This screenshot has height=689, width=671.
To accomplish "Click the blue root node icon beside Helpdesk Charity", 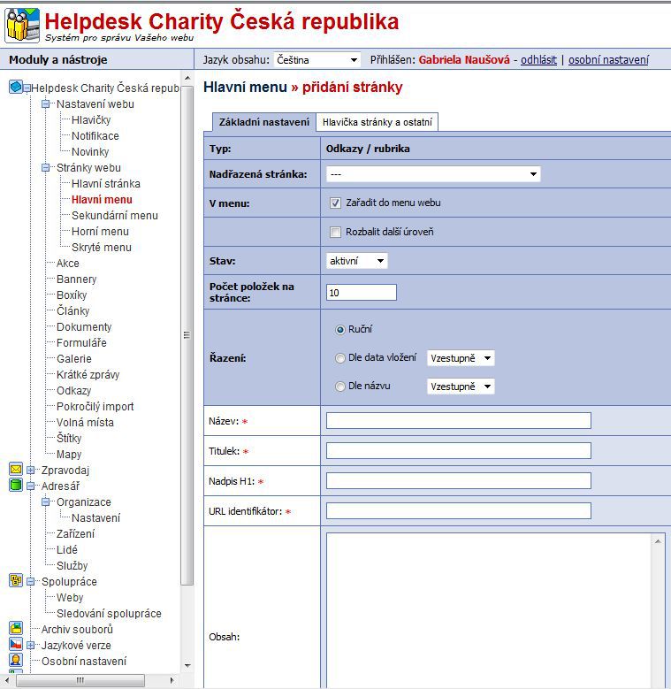I will click(x=15, y=87).
